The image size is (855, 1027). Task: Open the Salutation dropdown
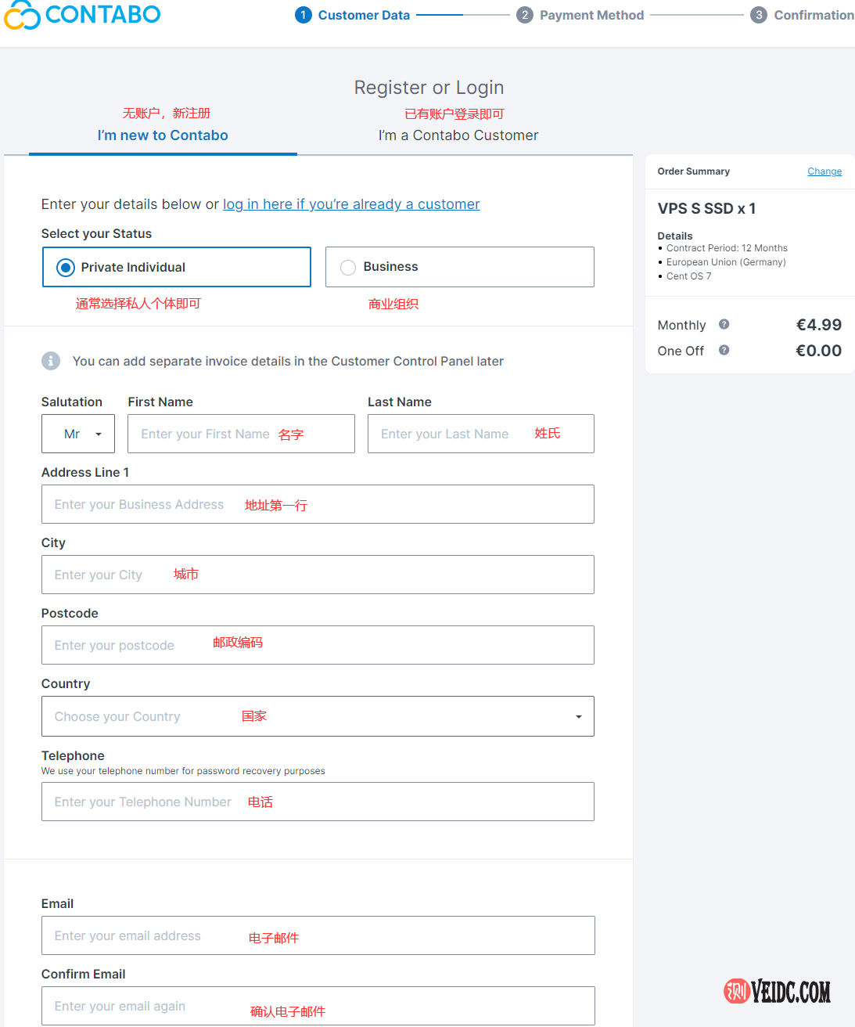click(78, 434)
